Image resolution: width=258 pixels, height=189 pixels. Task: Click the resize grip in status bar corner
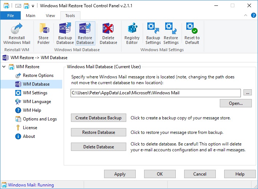[x=255, y=186]
